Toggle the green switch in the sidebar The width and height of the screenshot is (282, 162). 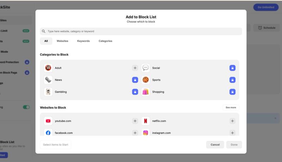tap(26, 107)
